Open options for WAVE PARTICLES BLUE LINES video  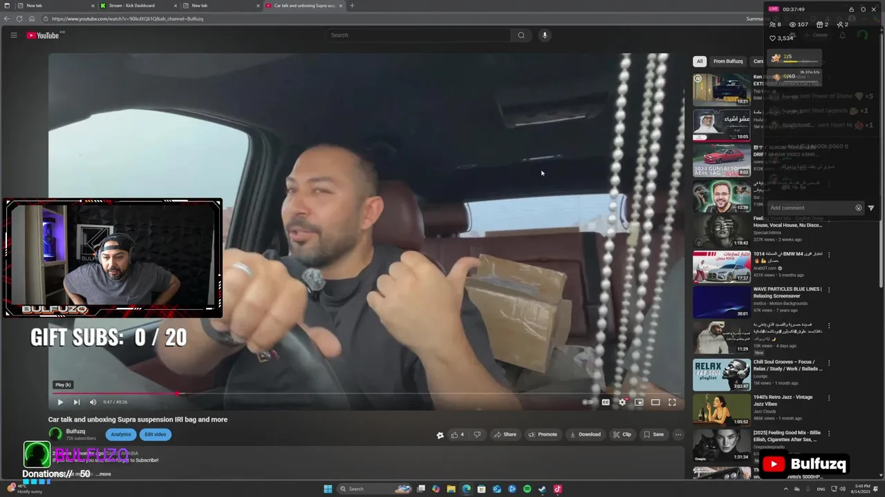tap(829, 290)
